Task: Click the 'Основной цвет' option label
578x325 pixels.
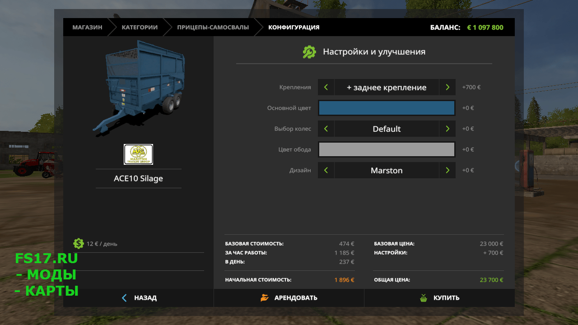Action: (289, 108)
